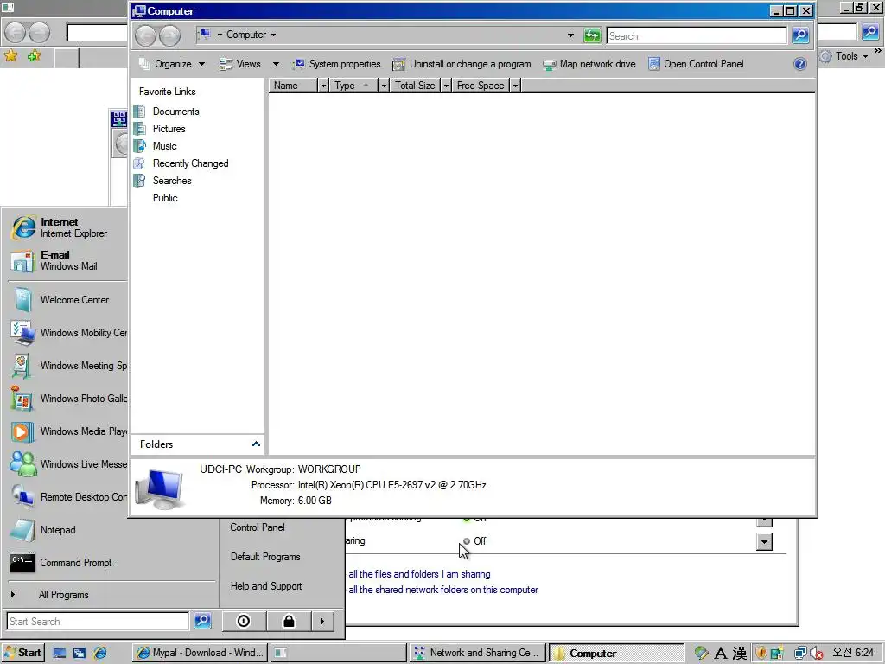Switch to Network and Sharing Center taskbar button
The image size is (885, 664).
pyautogui.click(x=477, y=653)
